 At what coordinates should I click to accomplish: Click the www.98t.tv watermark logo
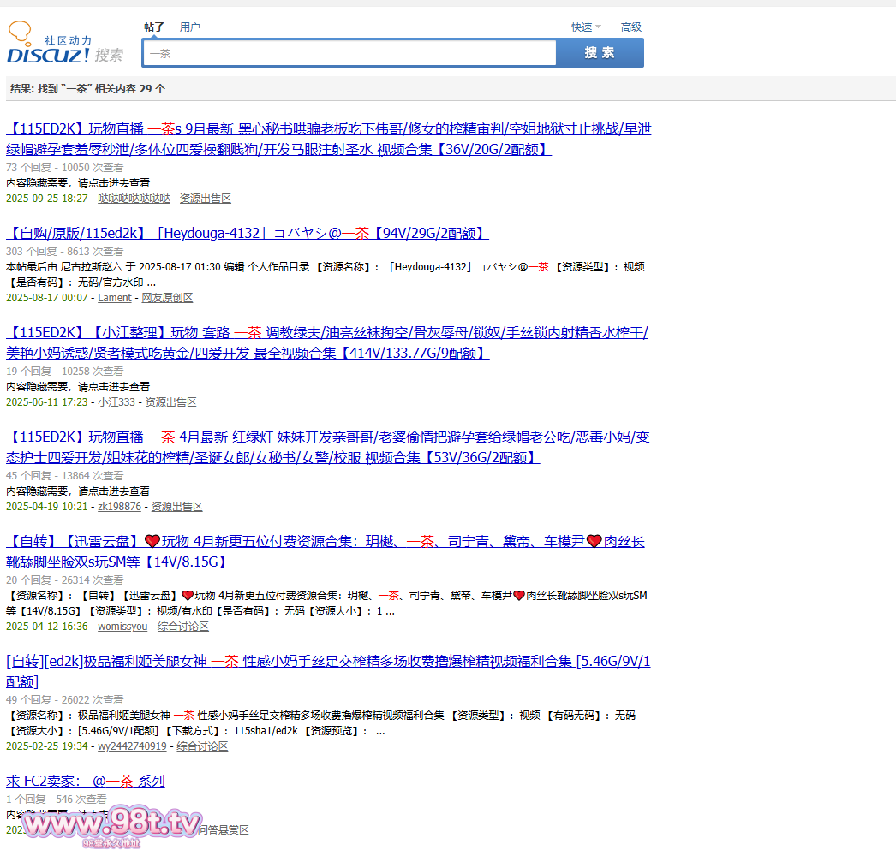(x=112, y=826)
